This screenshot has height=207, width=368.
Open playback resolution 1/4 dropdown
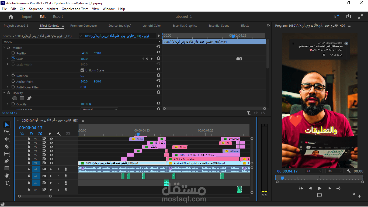[334, 171]
